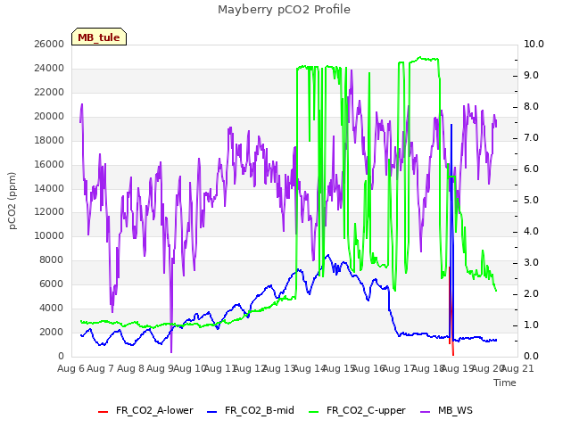Click the 8000 y-axis tick label
The image size is (571, 428).
click(x=52, y=259)
